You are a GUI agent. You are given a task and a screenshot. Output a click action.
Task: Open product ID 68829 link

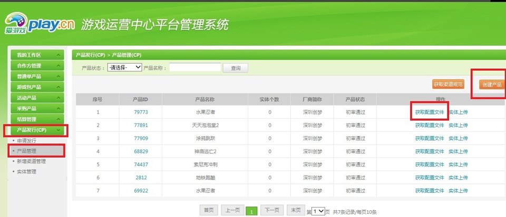pos(141,151)
